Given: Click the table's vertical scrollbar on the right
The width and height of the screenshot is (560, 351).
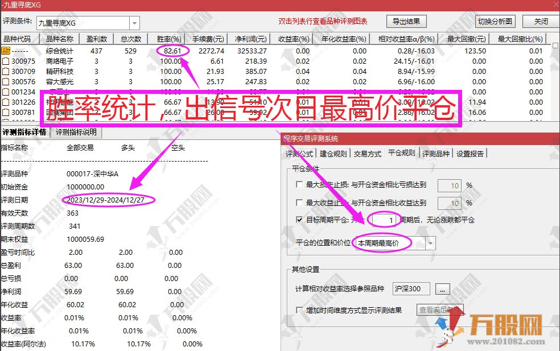Looking at the screenshot, I should (x=555, y=80).
